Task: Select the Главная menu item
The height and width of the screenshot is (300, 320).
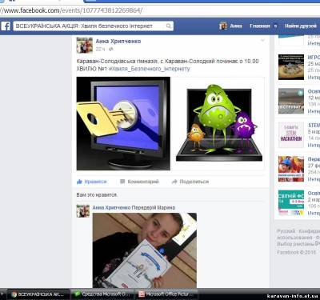Action: point(260,26)
